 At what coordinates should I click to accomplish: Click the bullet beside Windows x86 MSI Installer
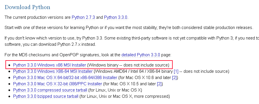click(x=9, y=65)
